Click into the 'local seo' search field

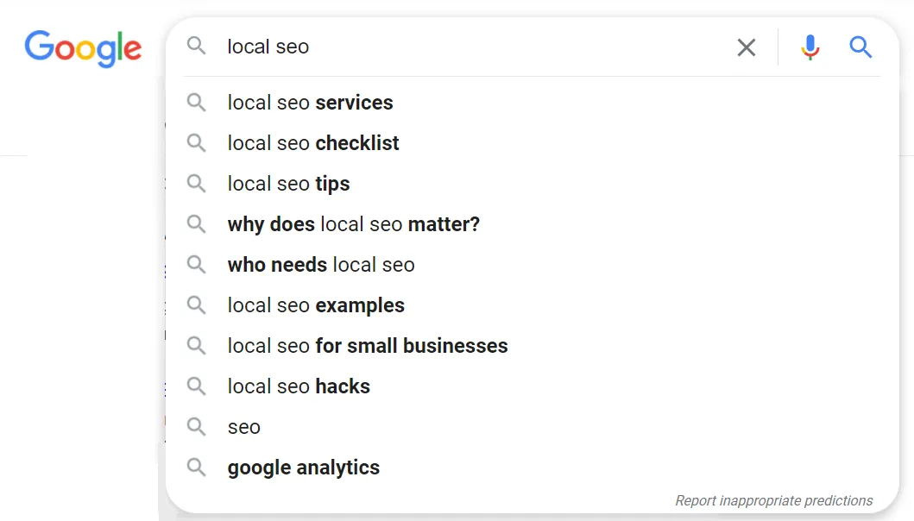point(466,47)
